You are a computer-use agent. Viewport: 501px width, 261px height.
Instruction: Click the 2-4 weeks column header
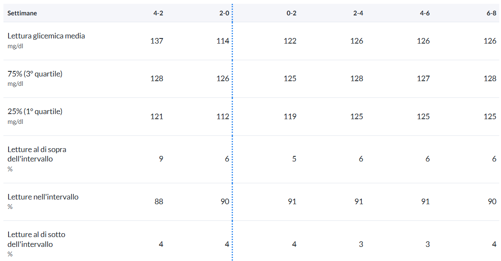click(358, 13)
